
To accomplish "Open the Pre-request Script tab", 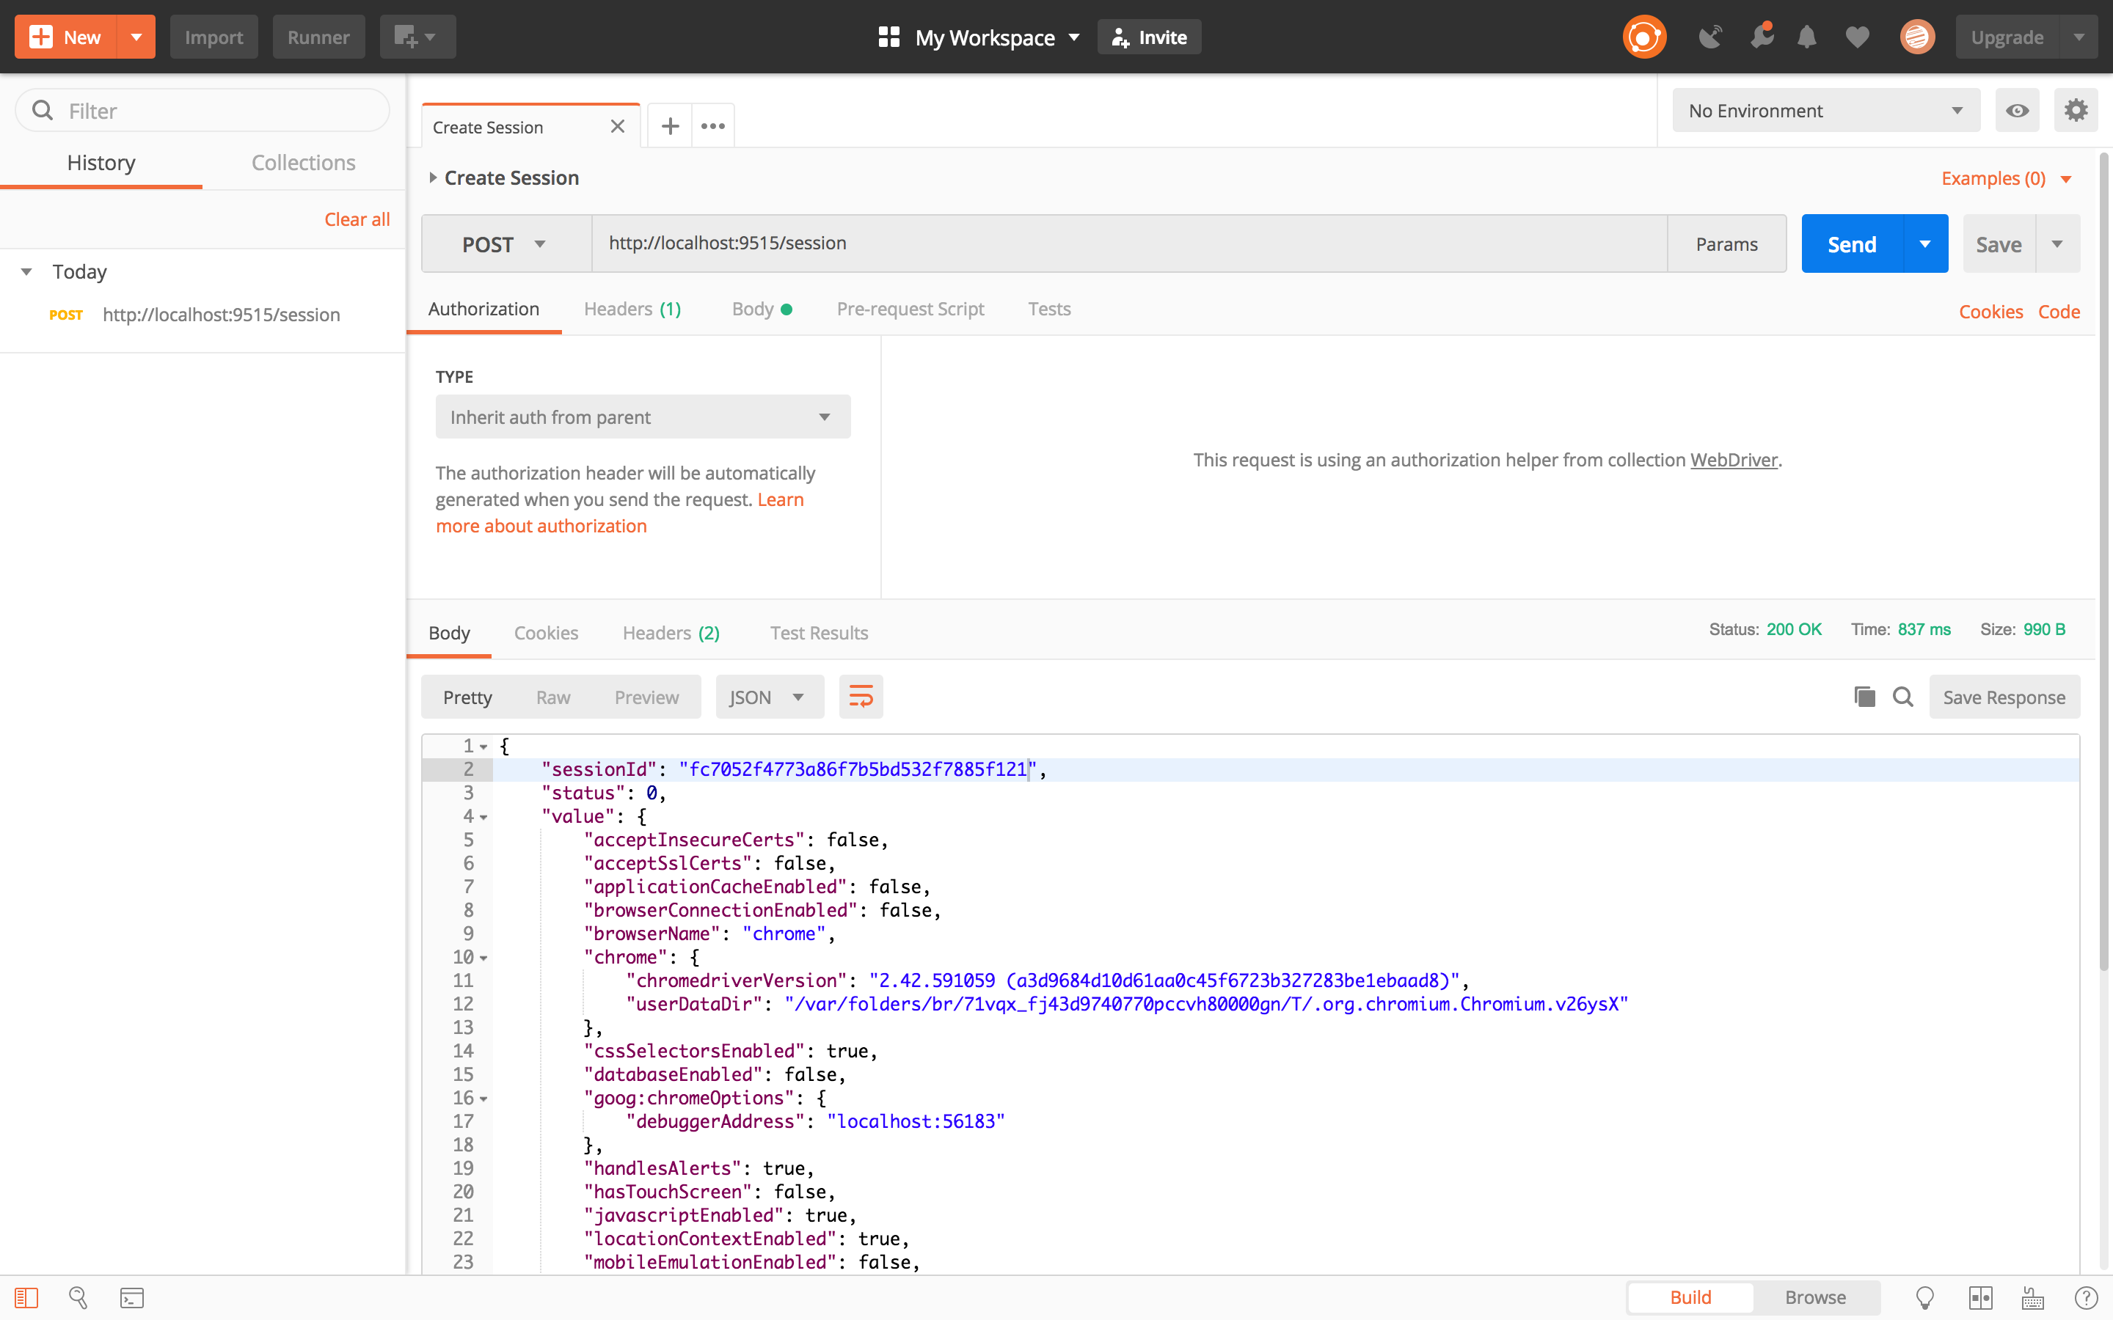I will 910,309.
